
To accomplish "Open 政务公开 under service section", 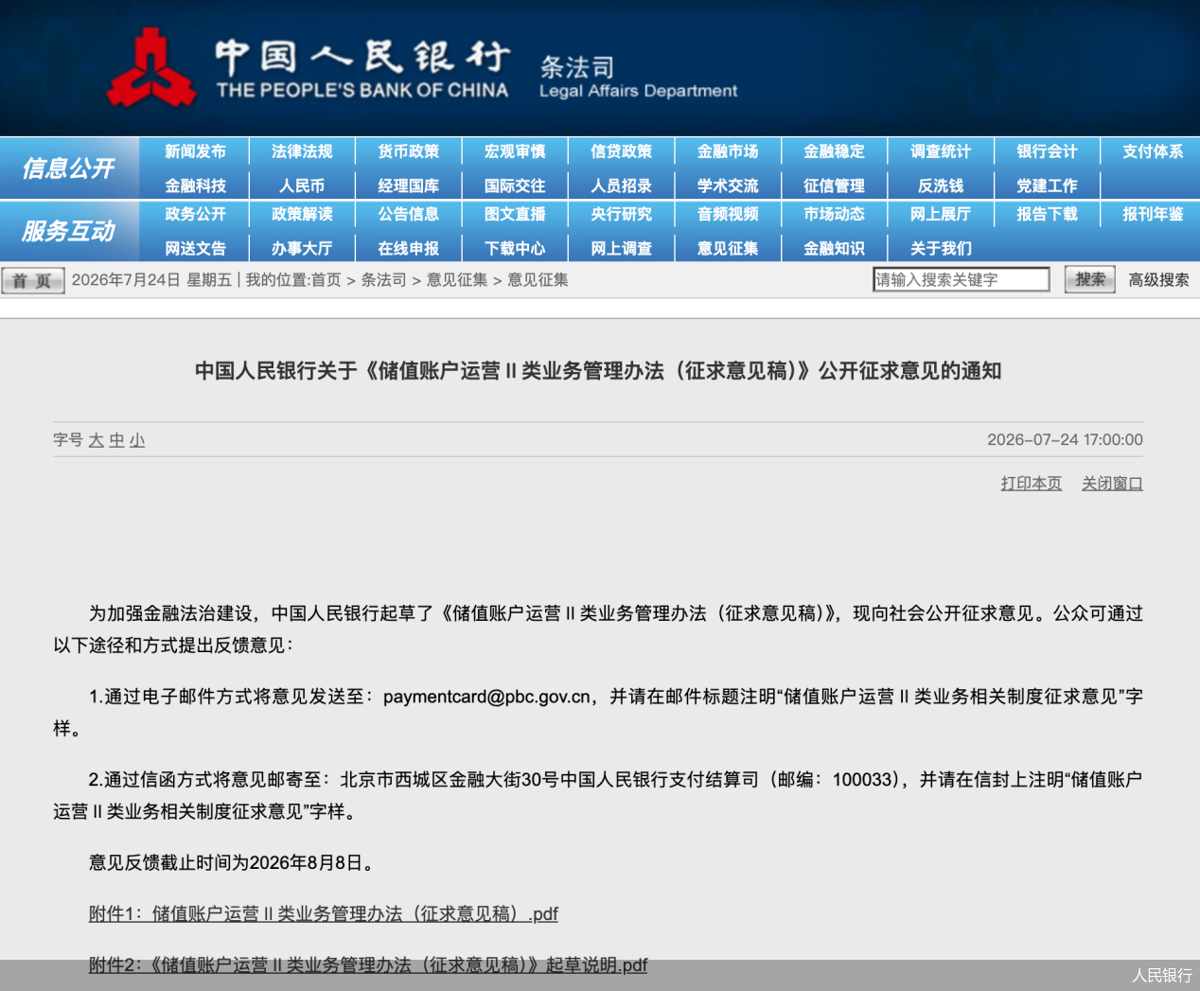I will tap(195, 214).
